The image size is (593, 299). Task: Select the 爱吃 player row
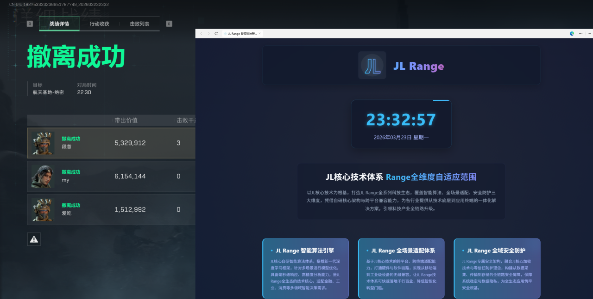111,209
